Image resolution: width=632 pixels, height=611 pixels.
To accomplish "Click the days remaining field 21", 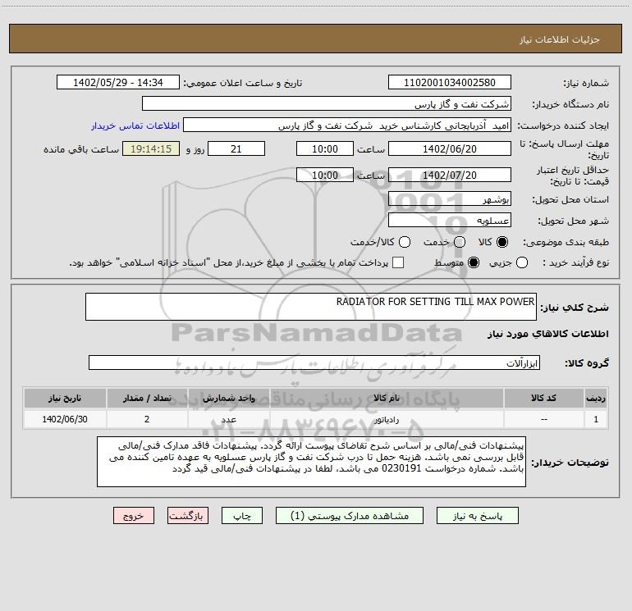I will click(236, 148).
